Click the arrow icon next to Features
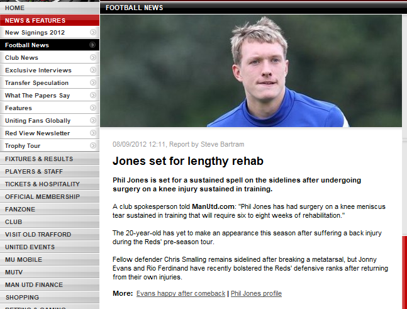The image size is (407, 309). [x=92, y=108]
